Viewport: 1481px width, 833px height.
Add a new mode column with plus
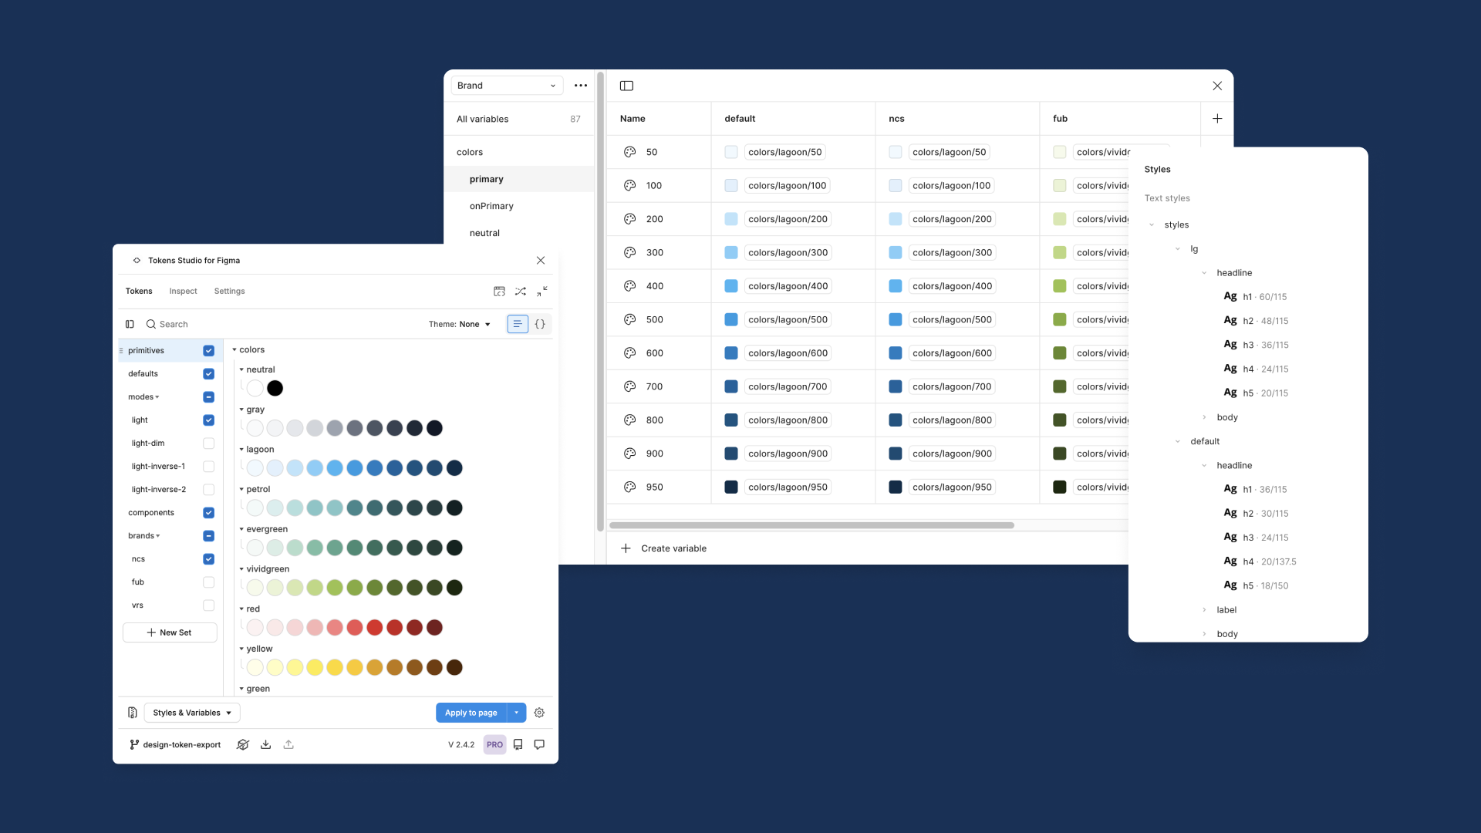[x=1217, y=119]
